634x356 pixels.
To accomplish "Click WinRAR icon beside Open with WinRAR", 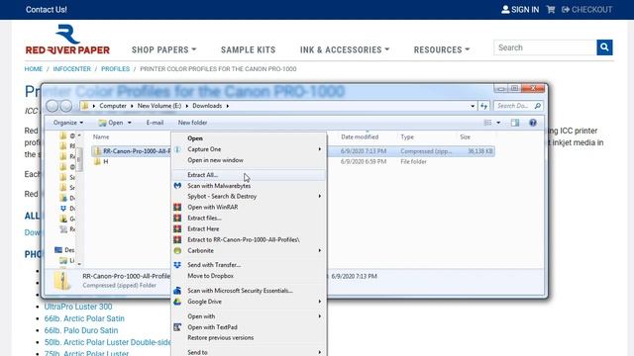I will point(177,207).
